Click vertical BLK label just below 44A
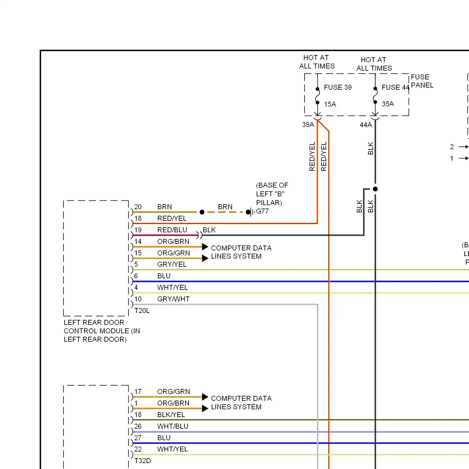Screen dimensions: 469x469 (371, 149)
